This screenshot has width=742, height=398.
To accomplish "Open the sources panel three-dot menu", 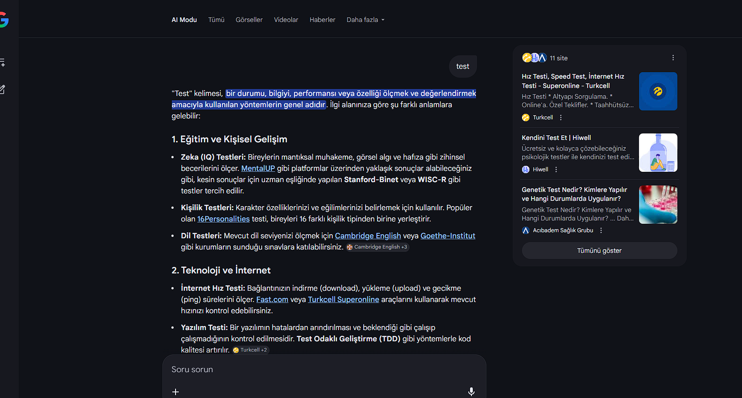I will coord(673,58).
